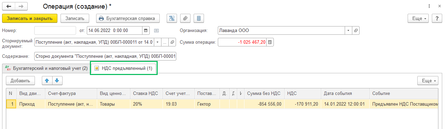Open the document structure icon
The width and height of the screenshot is (446, 129).
point(171,18)
